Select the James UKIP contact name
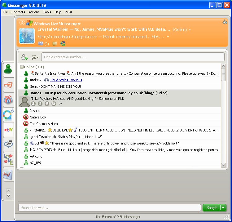The image size is (232, 222). point(92,93)
